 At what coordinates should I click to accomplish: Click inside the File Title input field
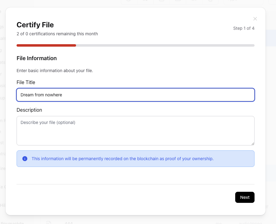(x=135, y=95)
